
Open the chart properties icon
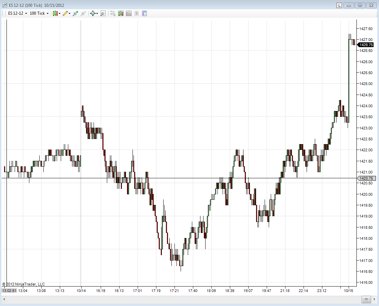144,14
